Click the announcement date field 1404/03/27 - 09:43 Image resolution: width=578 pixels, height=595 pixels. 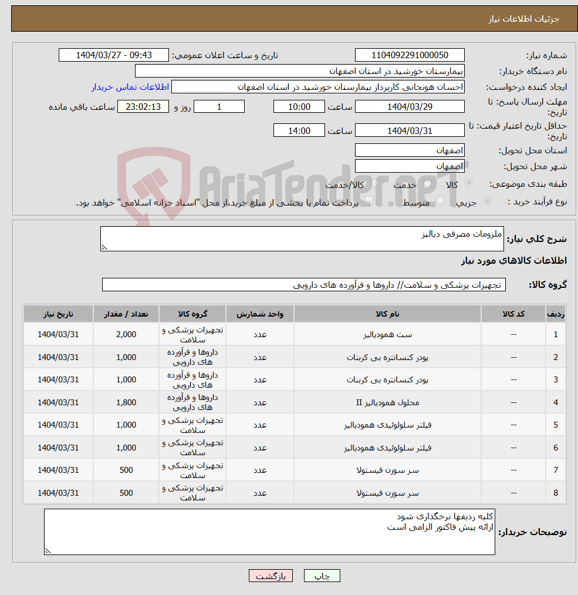click(114, 55)
